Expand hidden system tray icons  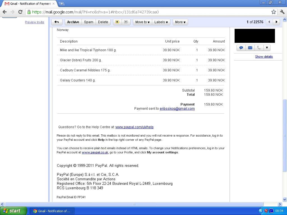(261, 211)
